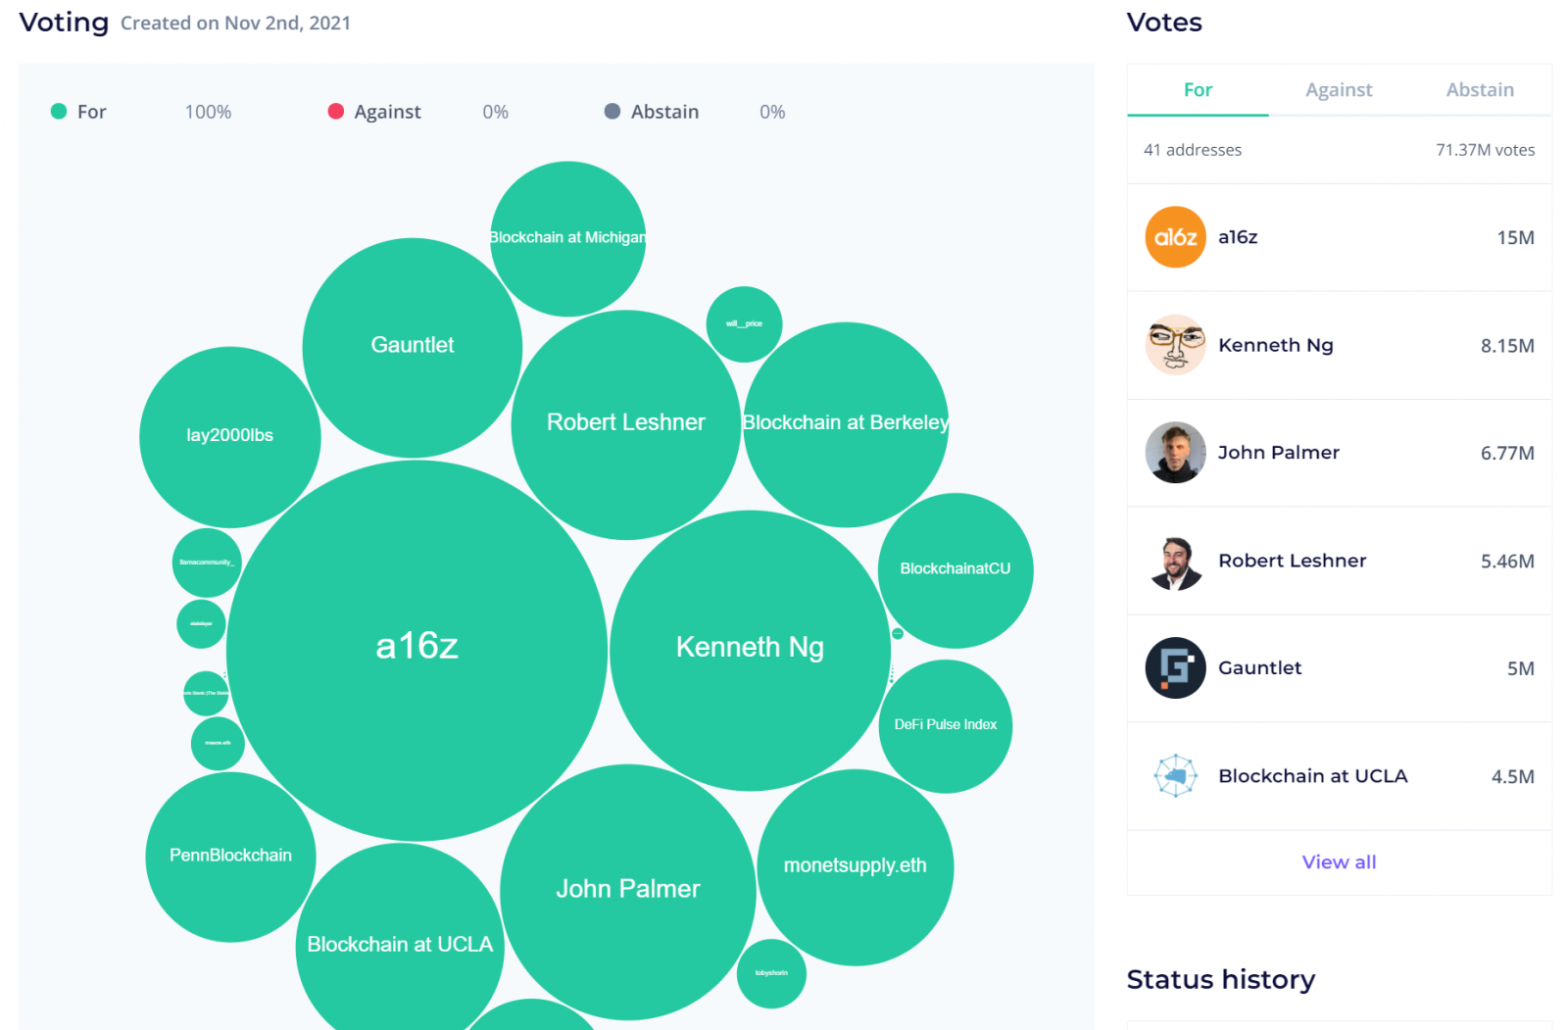Click the lay2000lbs bubble

230,437
